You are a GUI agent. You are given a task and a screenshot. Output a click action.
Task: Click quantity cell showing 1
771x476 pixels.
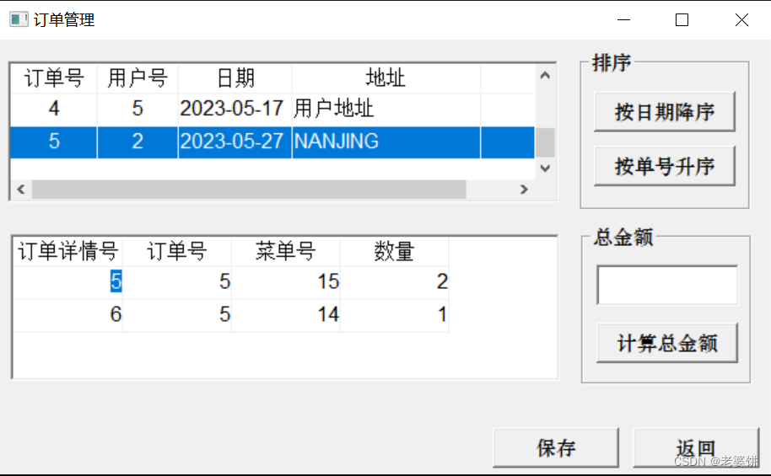pyautogui.click(x=394, y=314)
